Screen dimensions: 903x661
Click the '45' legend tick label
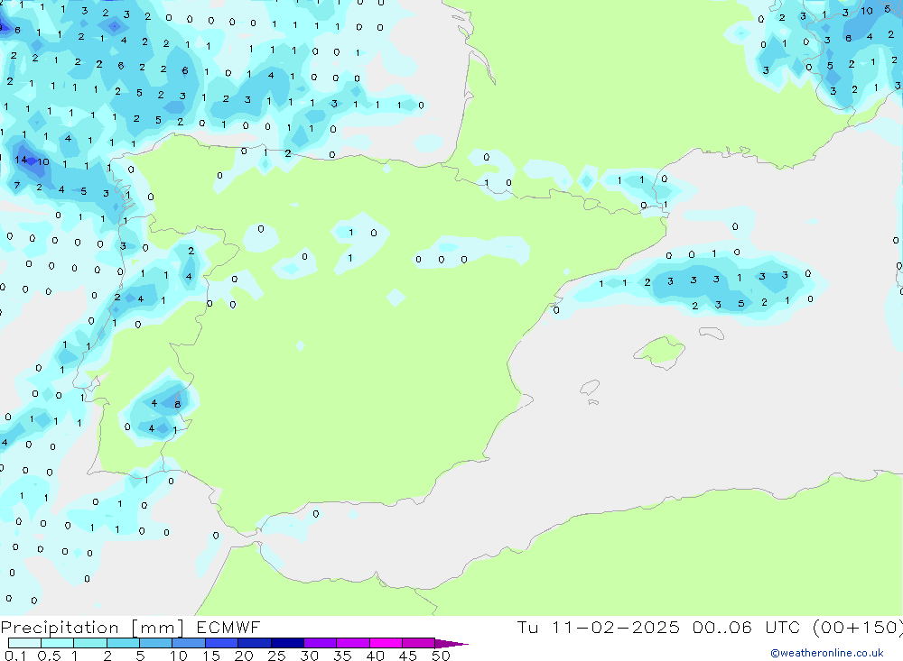coord(408,656)
